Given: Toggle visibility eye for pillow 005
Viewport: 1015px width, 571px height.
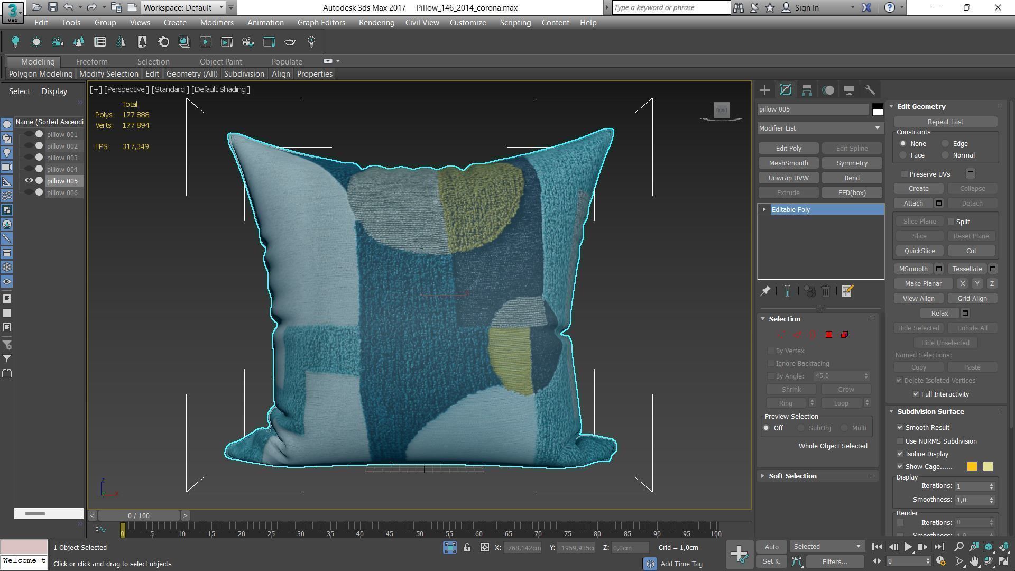Looking at the screenshot, I should point(29,181).
